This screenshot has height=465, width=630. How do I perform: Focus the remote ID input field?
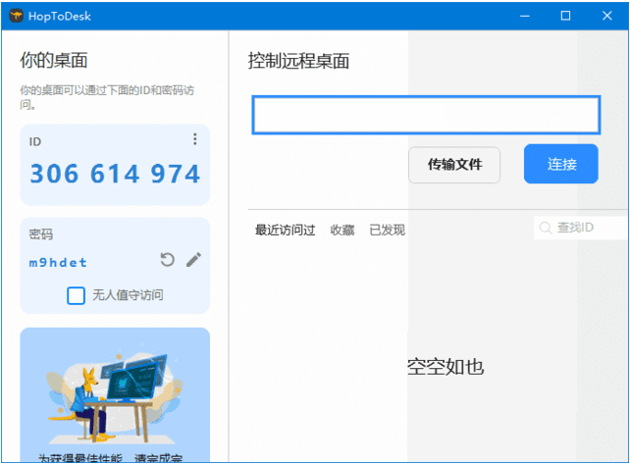pyautogui.click(x=426, y=115)
